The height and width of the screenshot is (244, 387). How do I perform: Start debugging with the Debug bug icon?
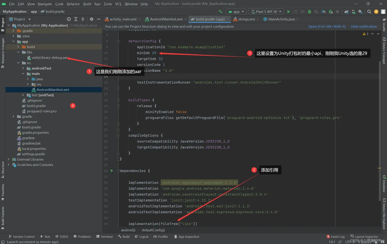(x=309, y=11)
